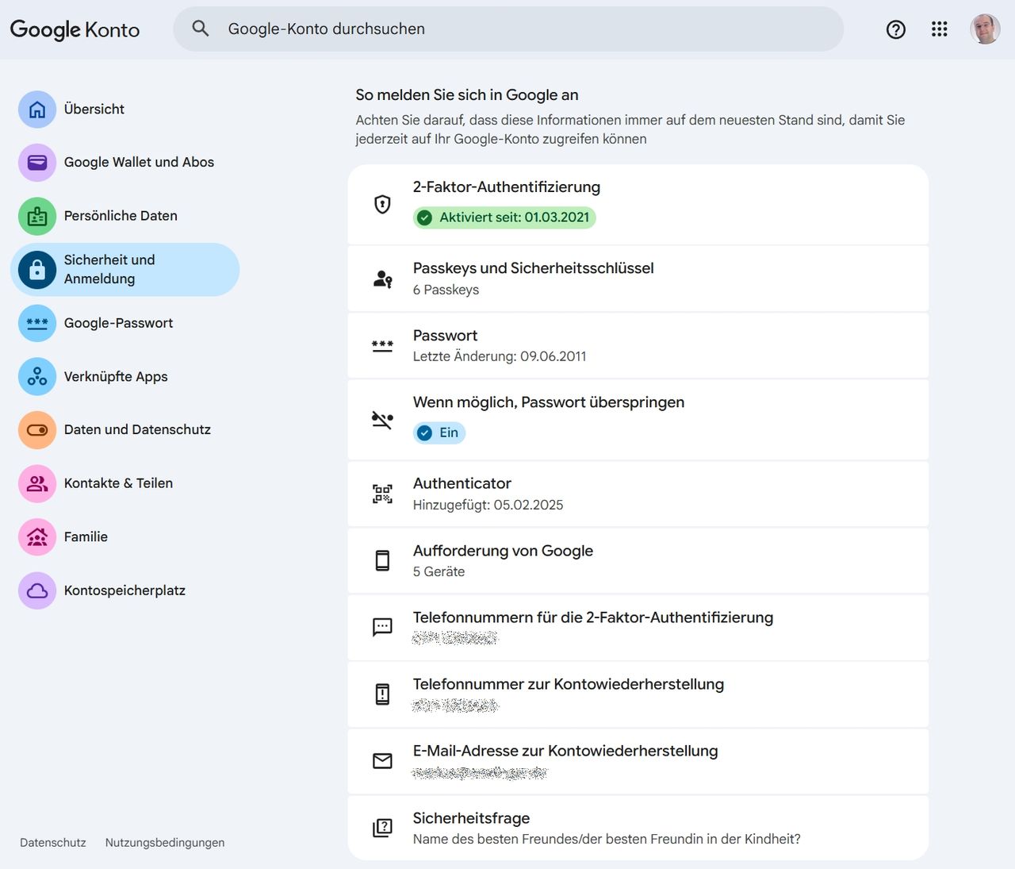This screenshot has height=869, width=1015.
Task: Open the Datenschutz footer link
Action: coord(53,843)
